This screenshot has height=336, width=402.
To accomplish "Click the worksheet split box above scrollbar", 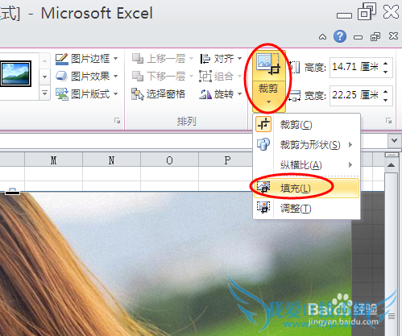I will click(x=392, y=155).
